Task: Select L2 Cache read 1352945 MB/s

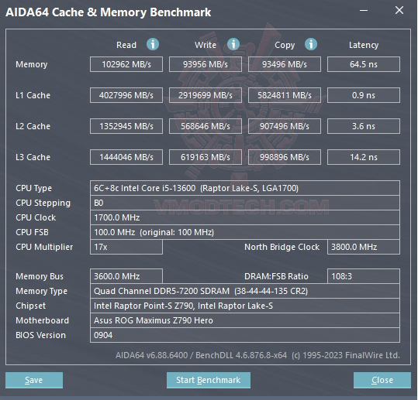Action: (x=126, y=126)
